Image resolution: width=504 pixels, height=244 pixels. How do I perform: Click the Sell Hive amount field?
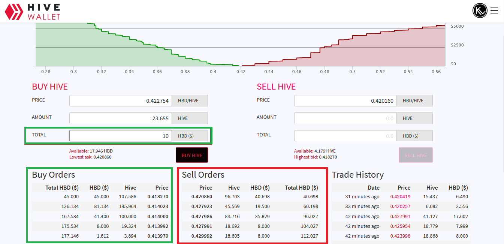tap(345, 118)
